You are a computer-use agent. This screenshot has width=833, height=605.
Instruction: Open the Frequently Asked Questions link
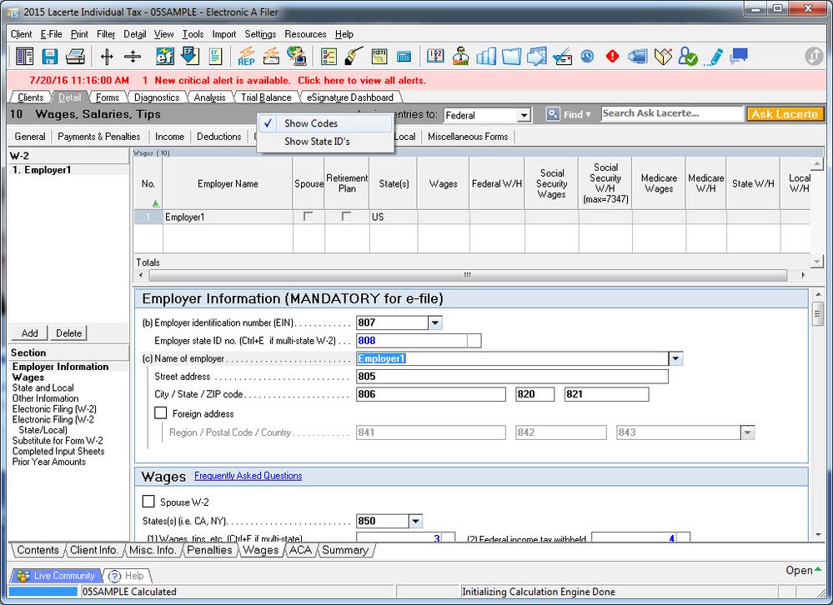(248, 476)
